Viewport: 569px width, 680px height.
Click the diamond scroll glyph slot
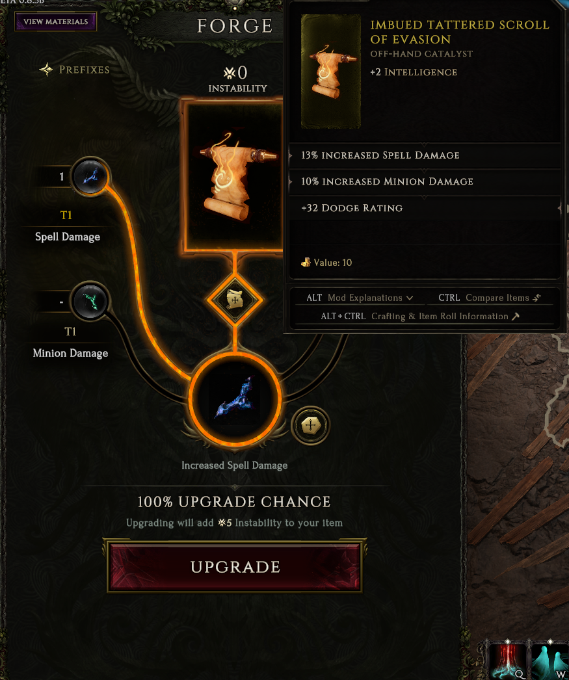(x=235, y=299)
